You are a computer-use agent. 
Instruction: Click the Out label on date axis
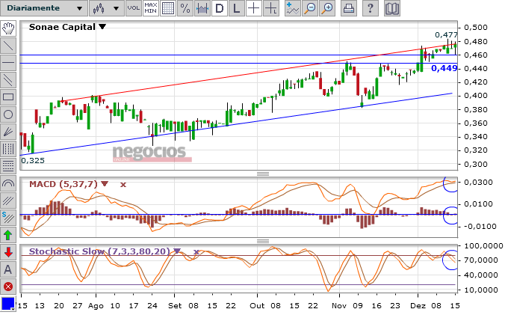(257, 306)
